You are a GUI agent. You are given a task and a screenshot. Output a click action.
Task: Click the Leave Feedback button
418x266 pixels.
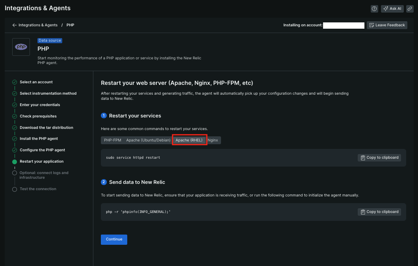pyautogui.click(x=387, y=25)
